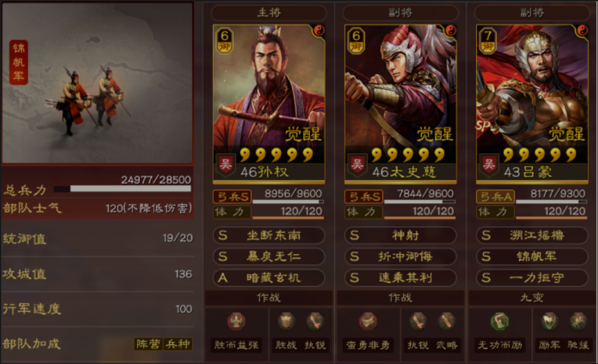Click the 兵种 troop bonus tag
The image size is (598, 364).
pyautogui.click(x=178, y=344)
